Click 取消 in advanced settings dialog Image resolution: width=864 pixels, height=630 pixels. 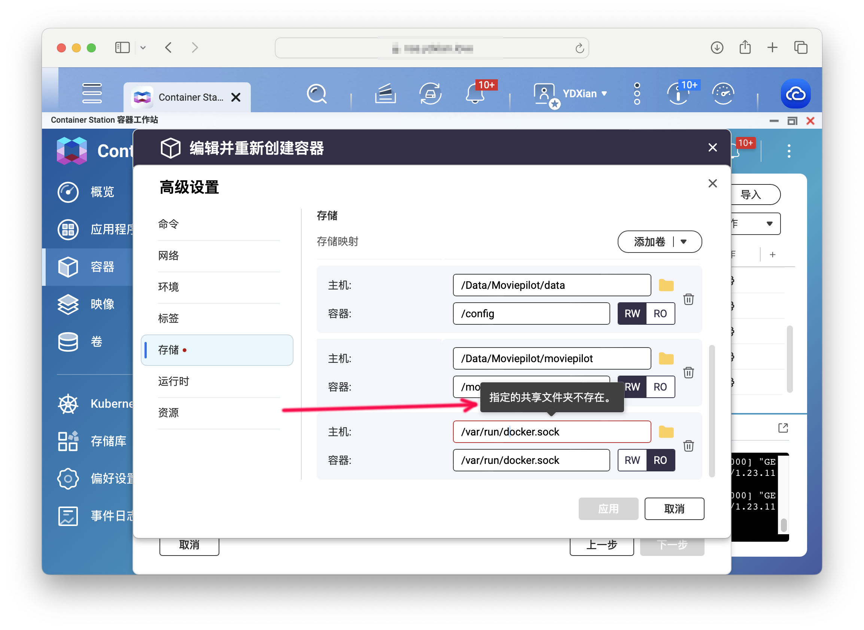pyautogui.click(x=675, y=509)
